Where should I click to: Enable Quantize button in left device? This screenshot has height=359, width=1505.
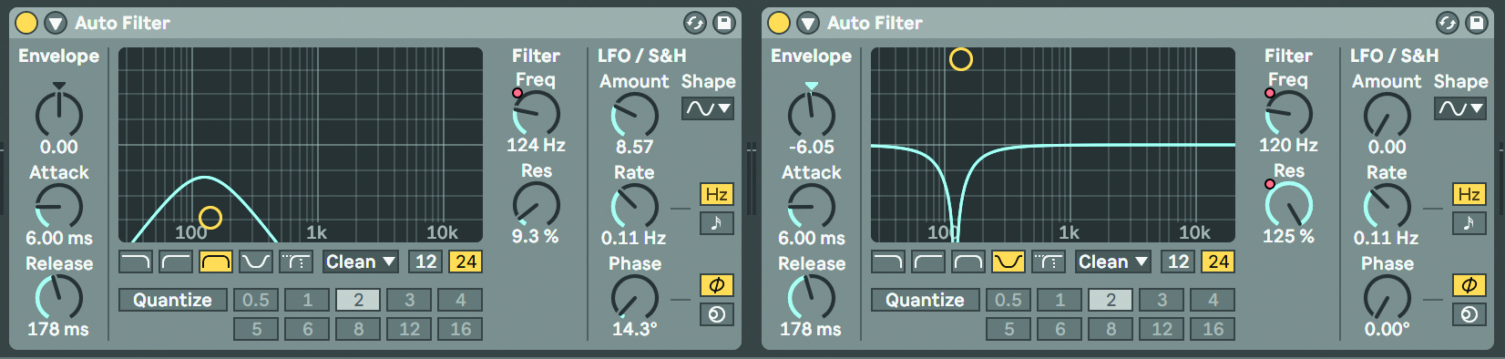[173, 300]
